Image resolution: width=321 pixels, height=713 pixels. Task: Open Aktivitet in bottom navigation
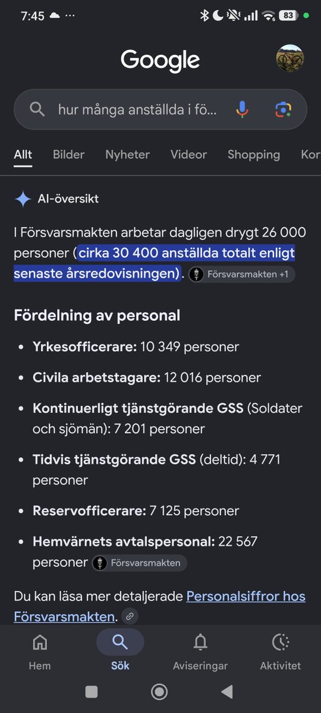(x=281, y=651)
